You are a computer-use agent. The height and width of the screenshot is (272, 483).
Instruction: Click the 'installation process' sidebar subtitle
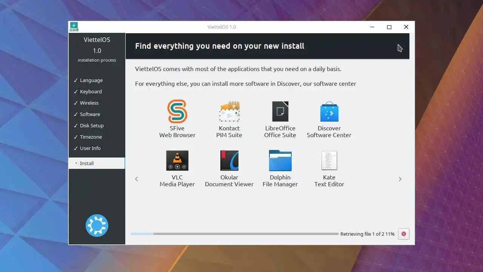tap(97, 60)
